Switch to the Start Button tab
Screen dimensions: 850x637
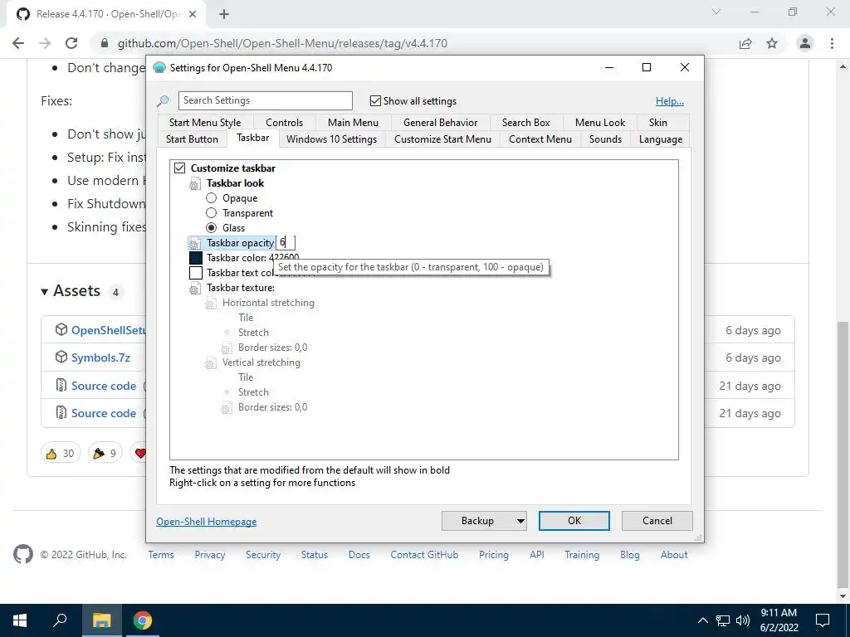(x=192, y=139)
